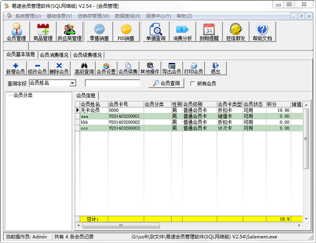
Task: Select the 会员信息 tab
Action: 86,96
